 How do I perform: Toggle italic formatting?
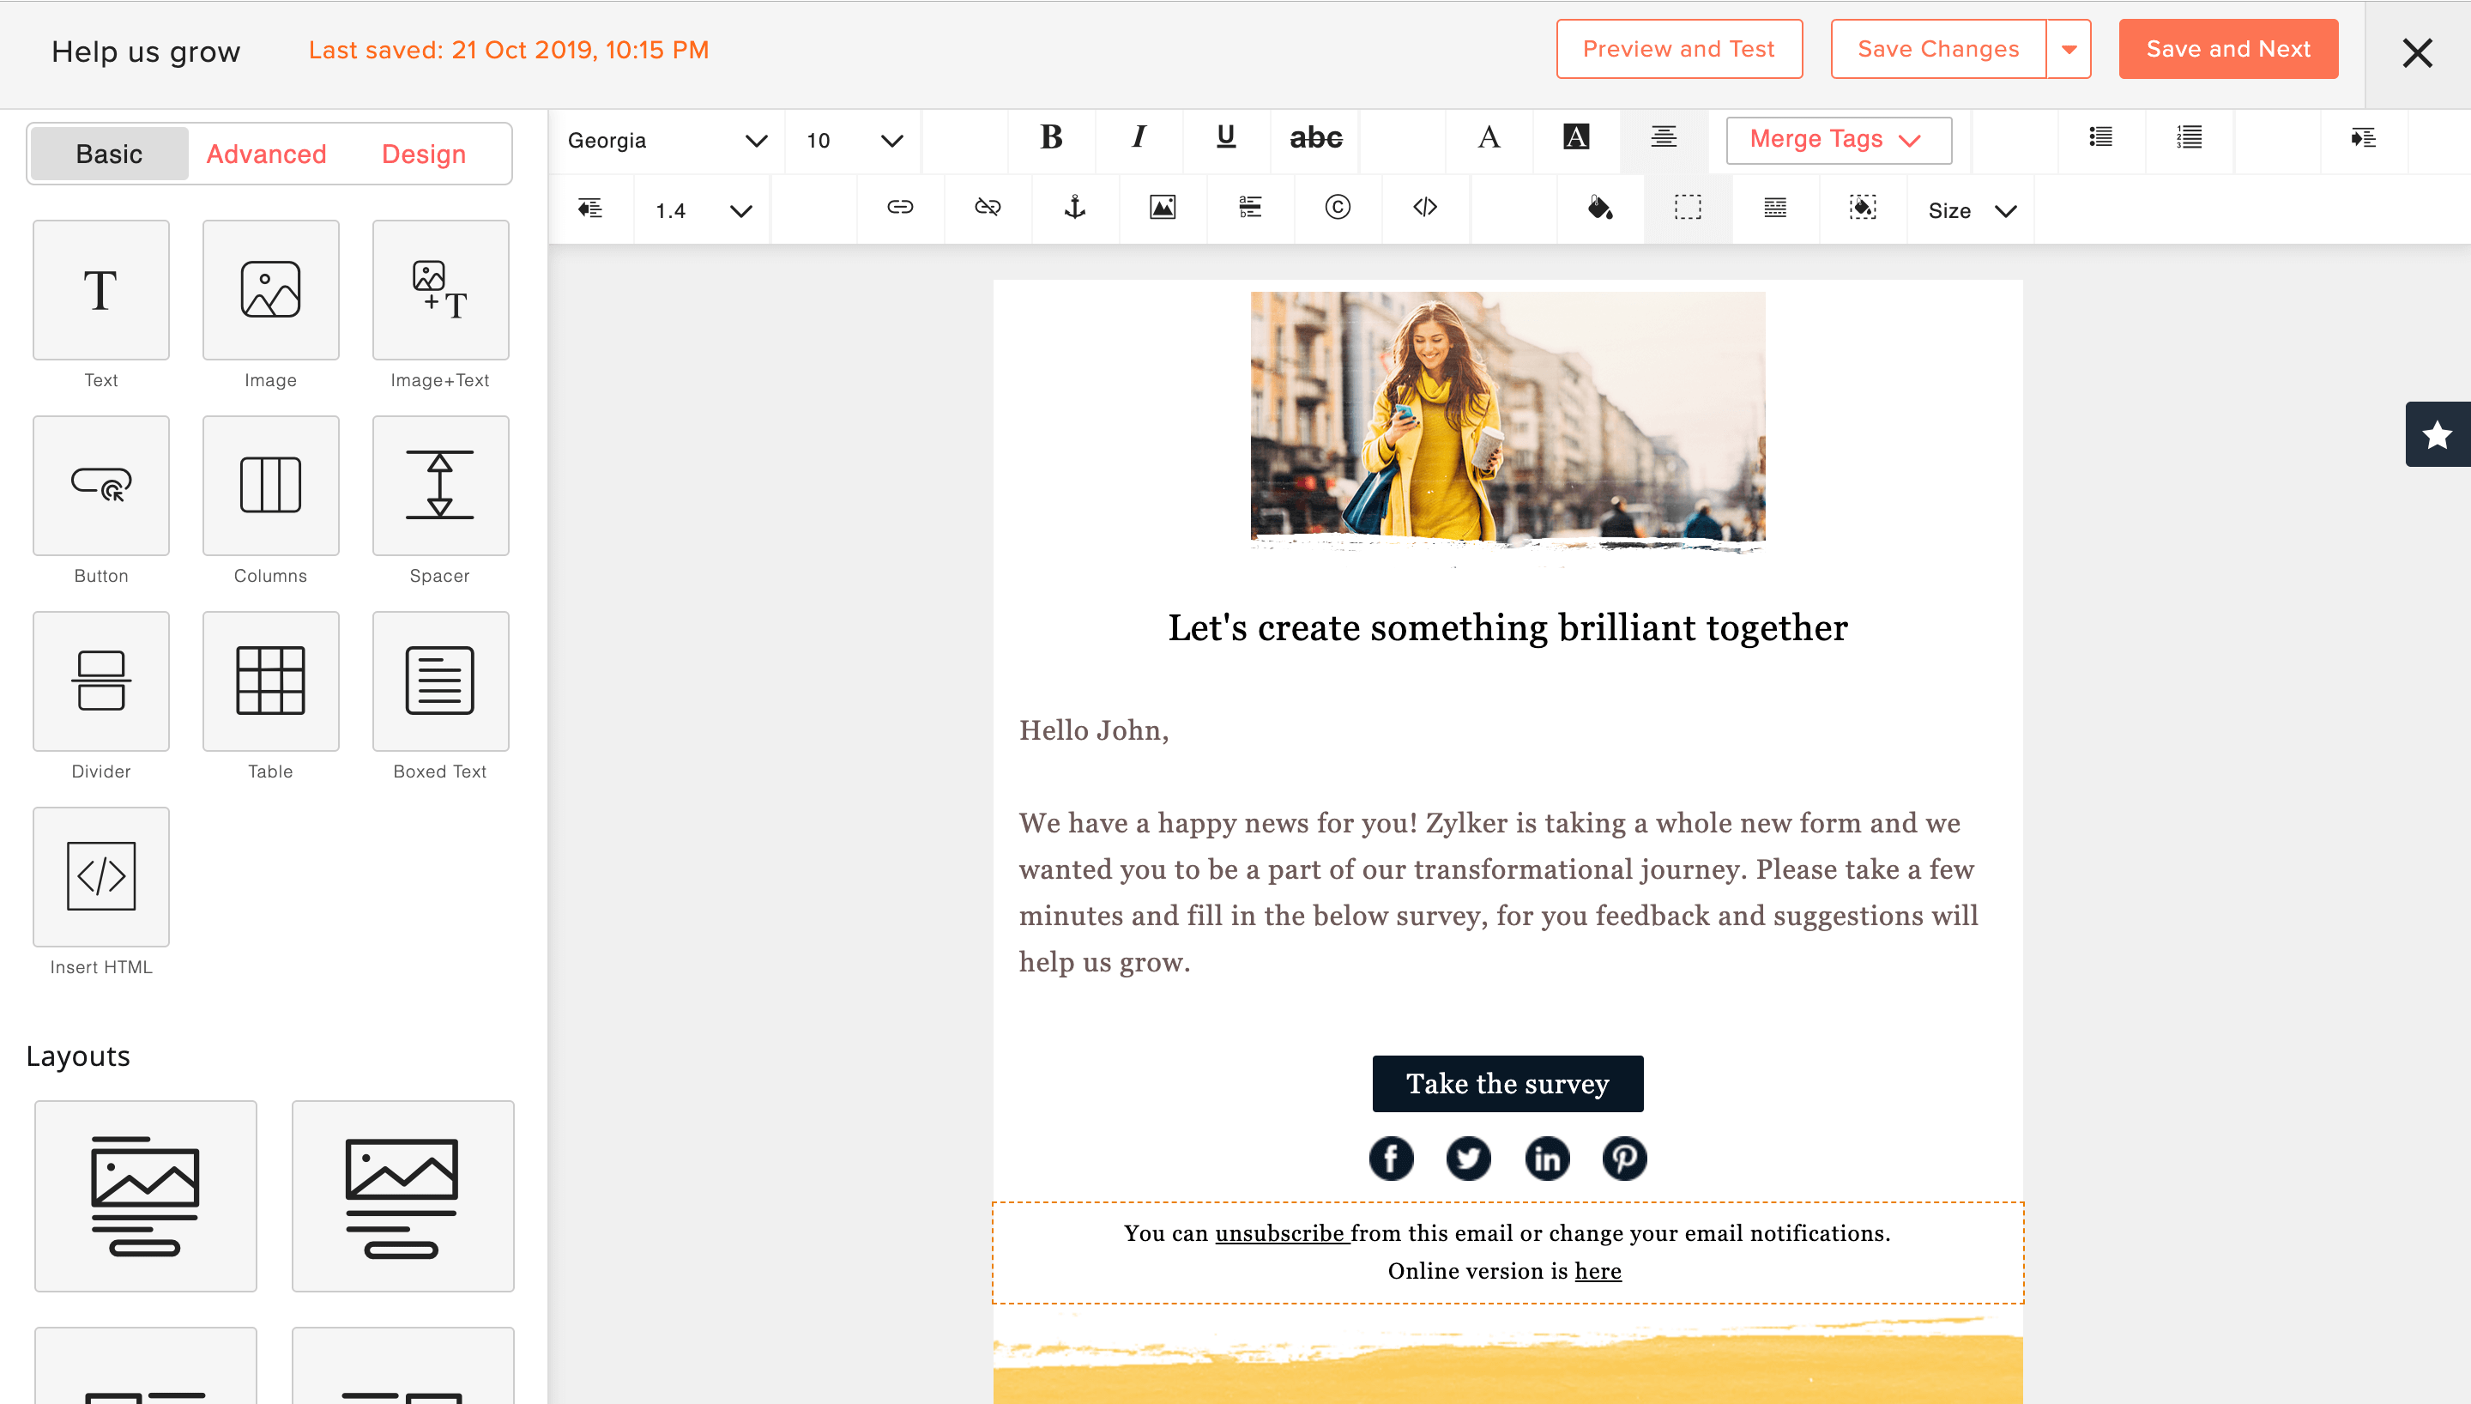coord(1139,138)
